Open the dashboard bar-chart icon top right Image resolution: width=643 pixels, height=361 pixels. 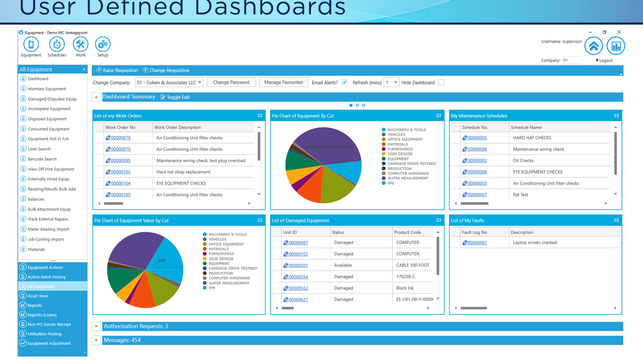615,46
